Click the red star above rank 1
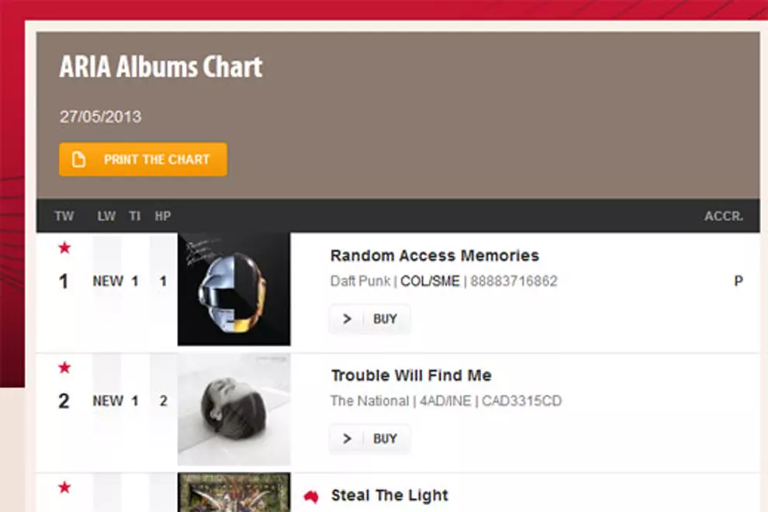768x512 pixels. pyautogui.click(x=64, y=247)
